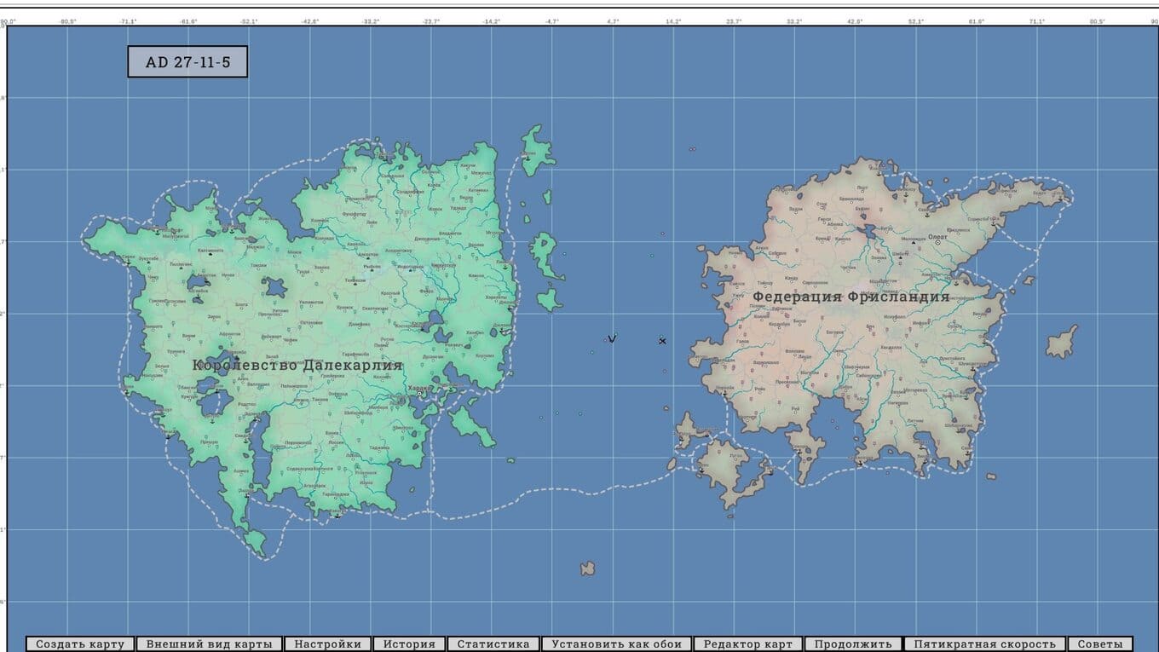Show the Статистика view
1159x652 pixels.
(493, 644)
